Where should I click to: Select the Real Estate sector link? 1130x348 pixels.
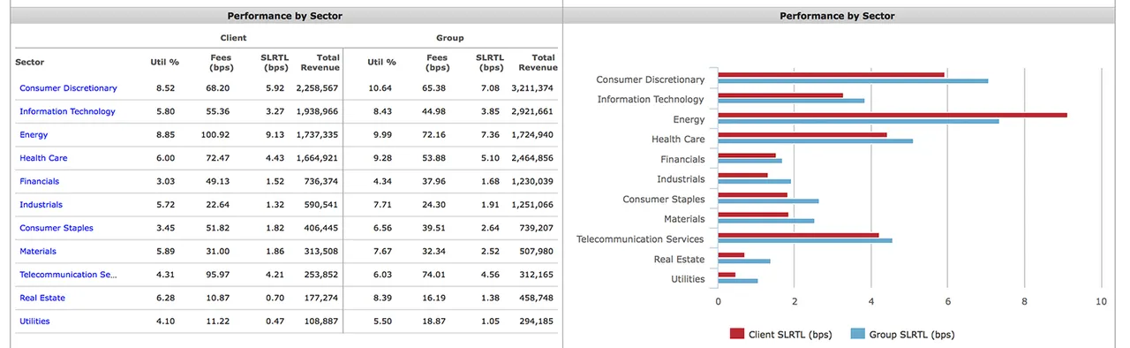pos(42,298)
